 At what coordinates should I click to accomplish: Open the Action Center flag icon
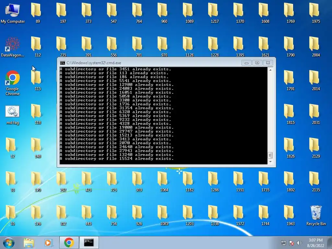click(x=291, y=243)
